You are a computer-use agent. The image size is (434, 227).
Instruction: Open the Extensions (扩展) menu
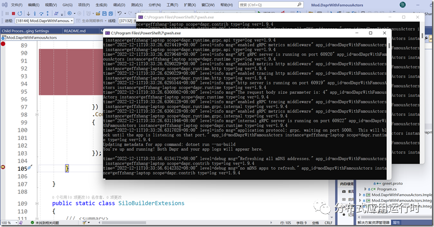[189, 5]
